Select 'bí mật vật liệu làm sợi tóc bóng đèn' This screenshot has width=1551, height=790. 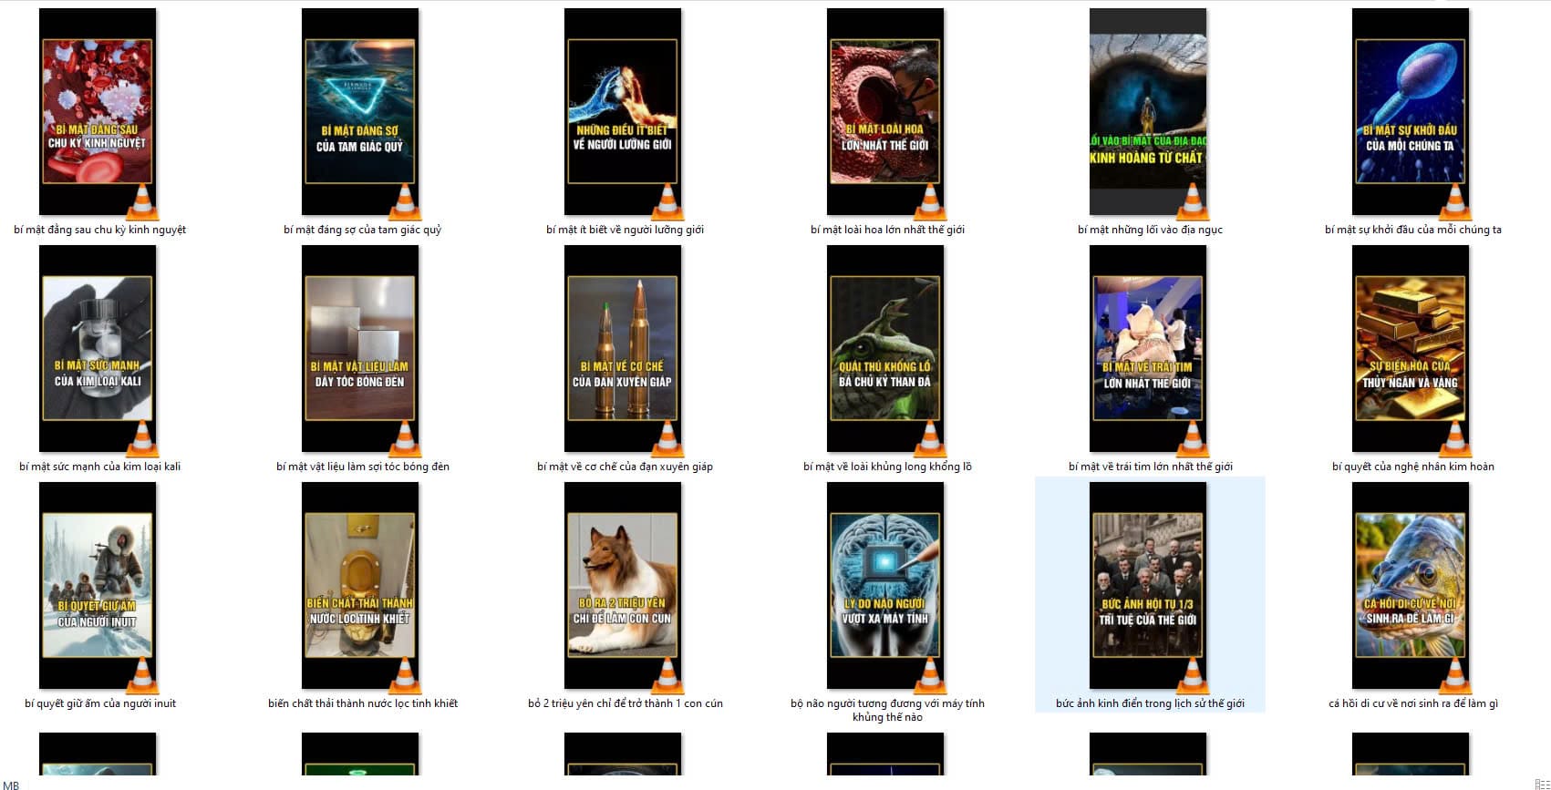pos(363,467)
